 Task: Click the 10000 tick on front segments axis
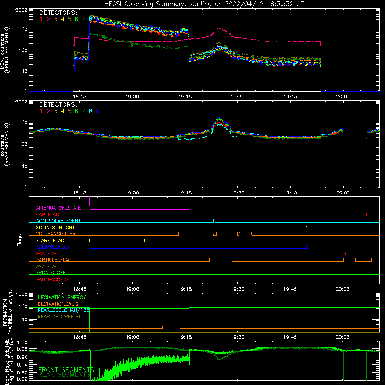point(20,10)
